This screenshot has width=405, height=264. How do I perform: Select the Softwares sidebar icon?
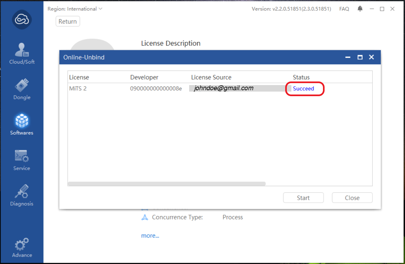[x=21, y=121]
